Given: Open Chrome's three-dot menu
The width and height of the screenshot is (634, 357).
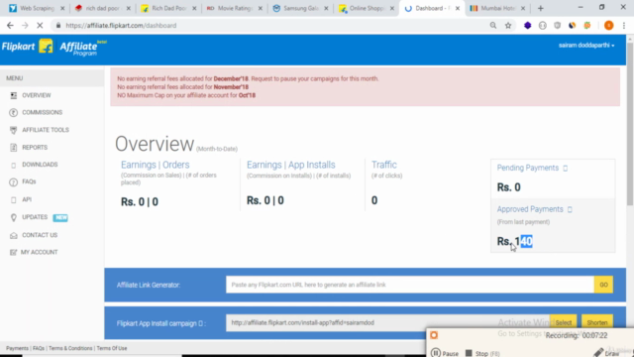Looking at the screenshot, I should tap(624, 25).
